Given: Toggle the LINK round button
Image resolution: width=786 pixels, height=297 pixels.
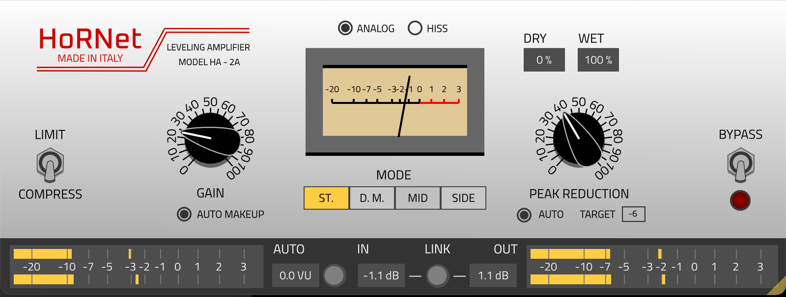Looking at the screenshot, I should coord(437,275).
